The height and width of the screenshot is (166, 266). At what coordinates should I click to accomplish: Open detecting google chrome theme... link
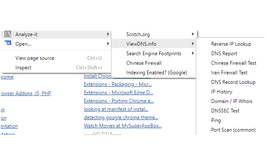pyautogui.click(x=121, y=117)
